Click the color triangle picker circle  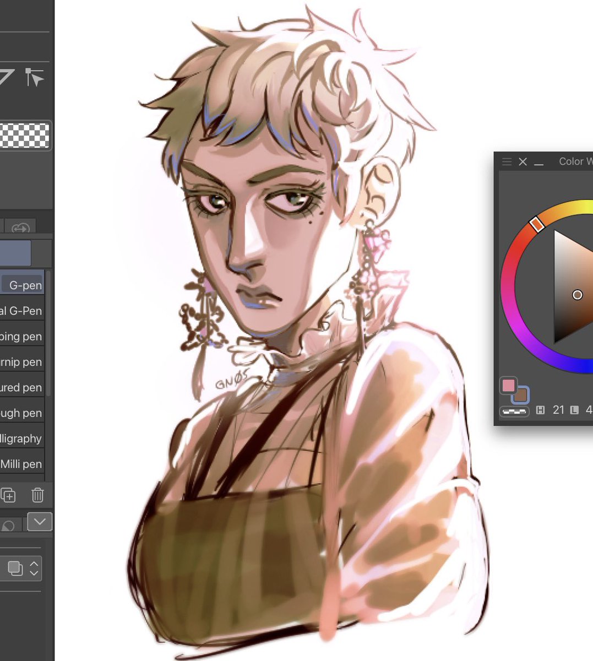coord(577,295)
